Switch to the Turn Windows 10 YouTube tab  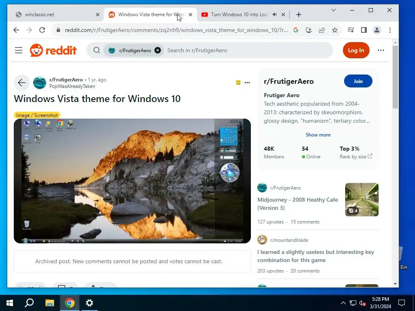pyautogui.click(x=240, y=15)
